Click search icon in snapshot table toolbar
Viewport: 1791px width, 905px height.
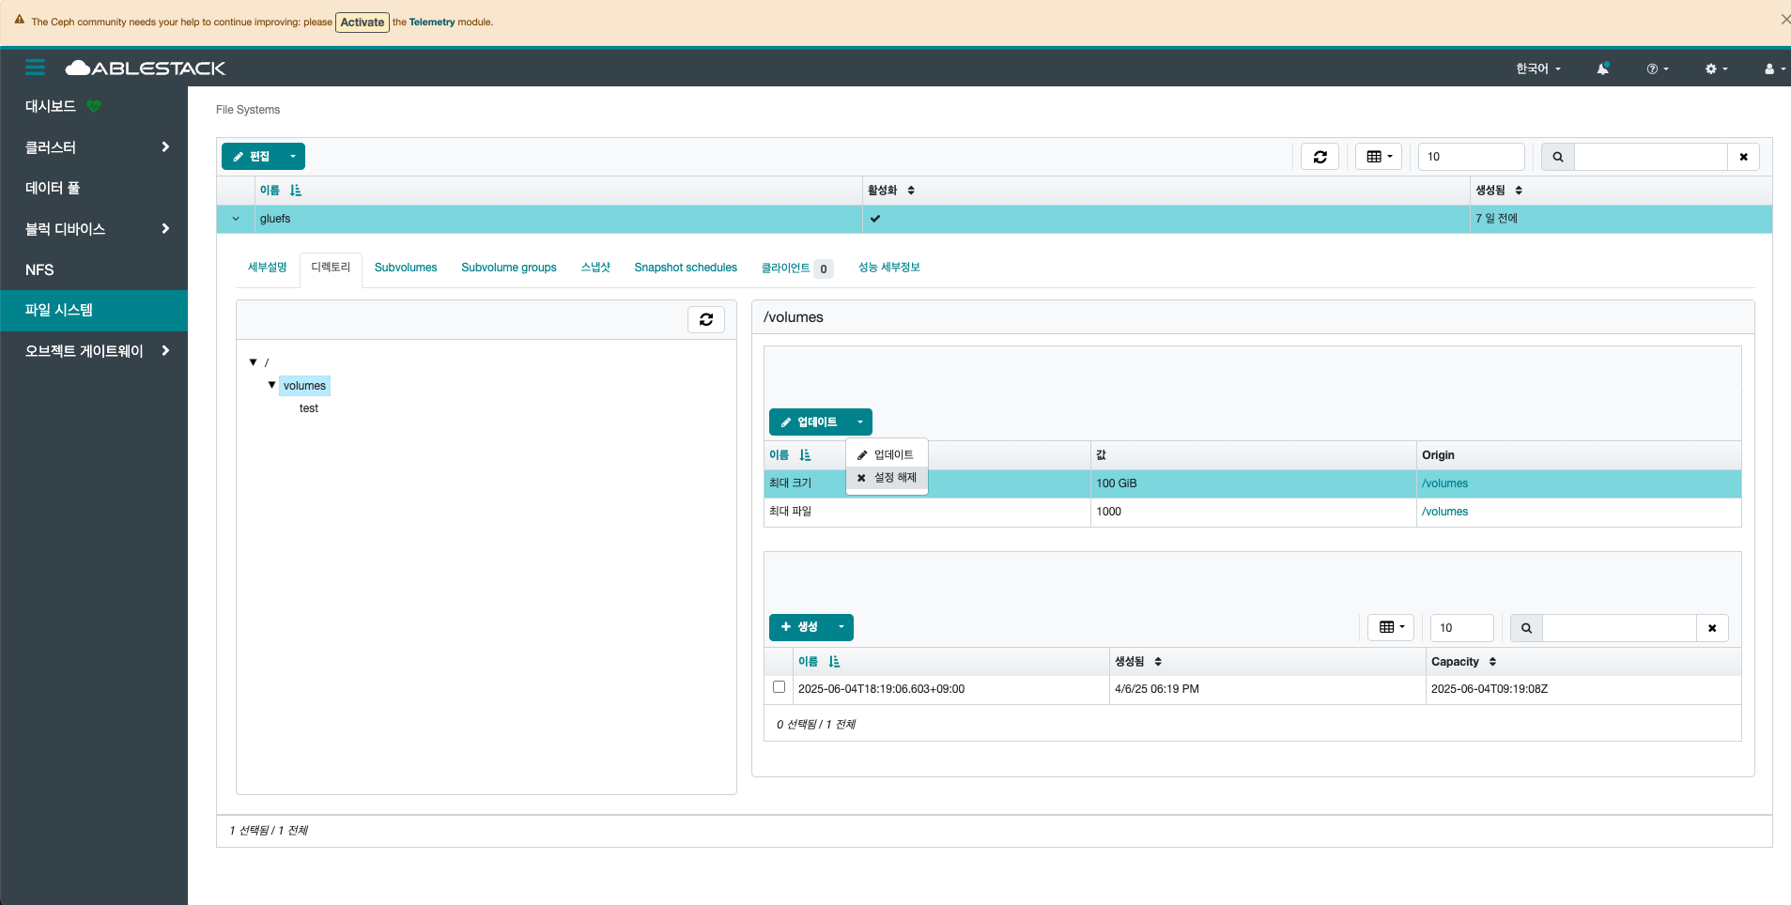pos(1526,628)
